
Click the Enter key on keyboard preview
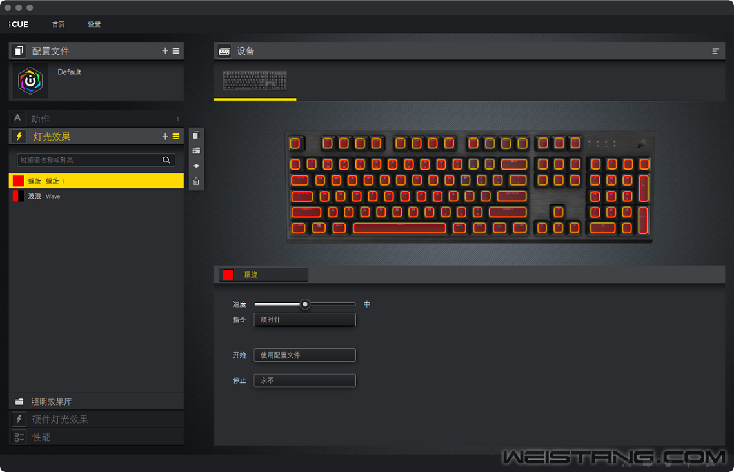[511, 196]
